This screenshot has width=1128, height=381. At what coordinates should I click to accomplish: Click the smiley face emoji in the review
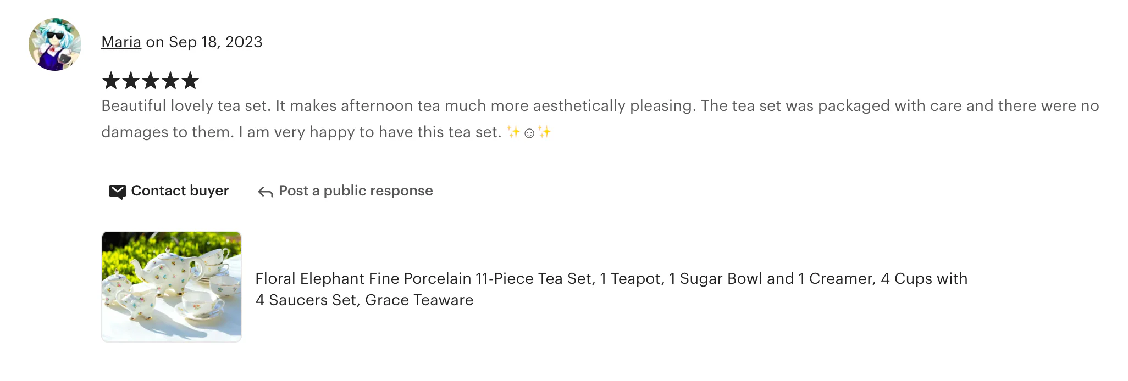coord(529,133)
